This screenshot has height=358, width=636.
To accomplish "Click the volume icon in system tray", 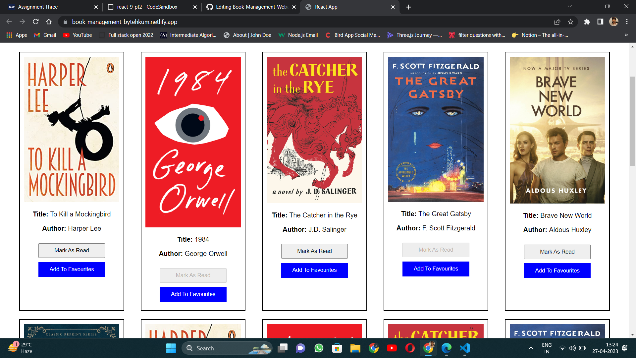I will pos(572,348).
